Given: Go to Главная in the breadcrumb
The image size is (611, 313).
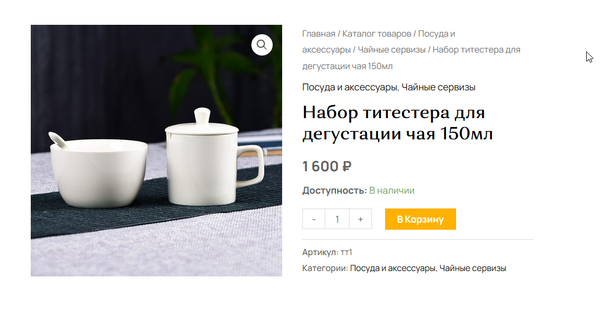Looking at the screenshot, I should [319, 34].
